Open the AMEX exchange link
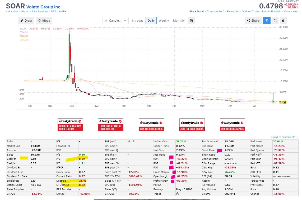The image size is (302, 200). [63, 12]
